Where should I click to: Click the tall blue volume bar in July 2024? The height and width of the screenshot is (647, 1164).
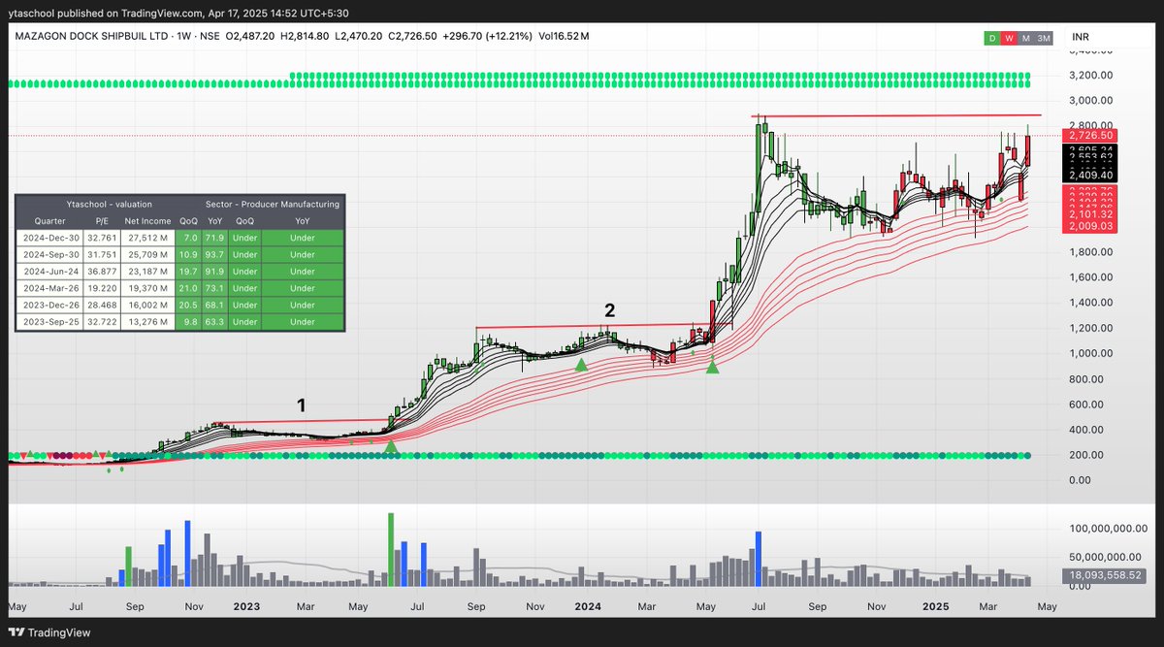(x=759, y=559)
